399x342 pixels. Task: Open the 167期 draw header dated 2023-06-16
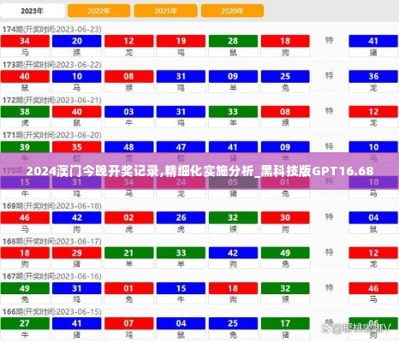[x=52, y=276]
